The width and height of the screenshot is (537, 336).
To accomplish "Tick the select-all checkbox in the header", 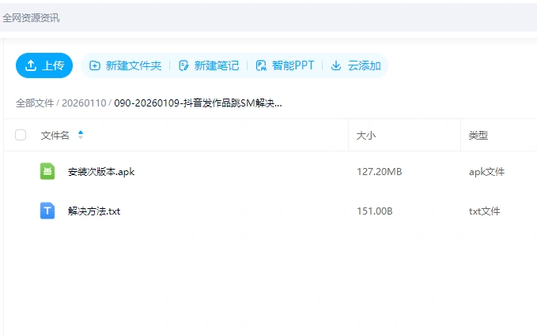I will tap(21, 135).
